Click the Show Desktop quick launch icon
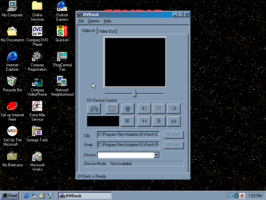The height and width of the screenshot is (200, 266). 42,196
